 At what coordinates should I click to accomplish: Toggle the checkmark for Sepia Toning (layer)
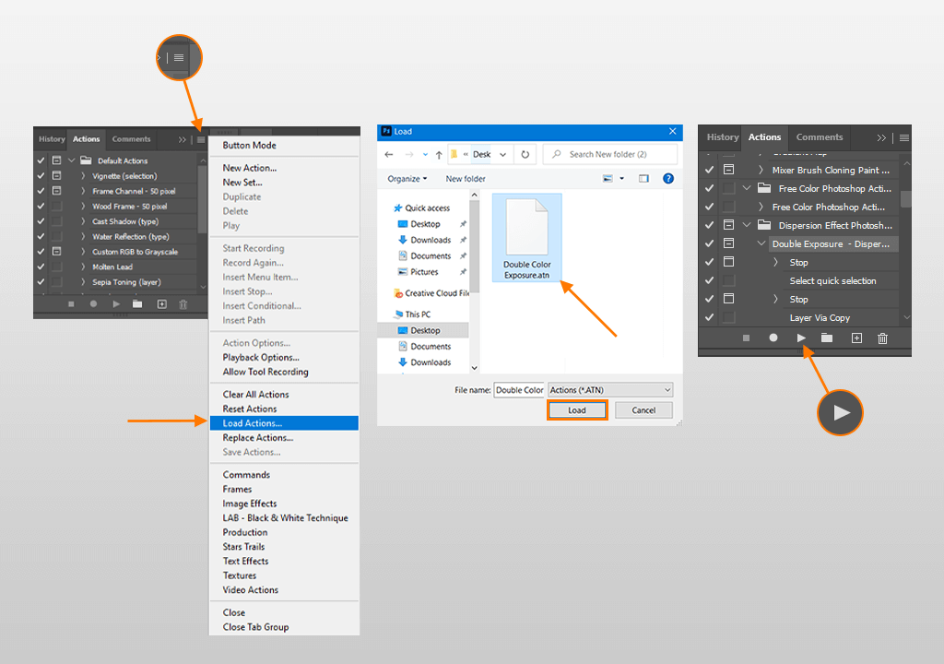click(41, 281)
